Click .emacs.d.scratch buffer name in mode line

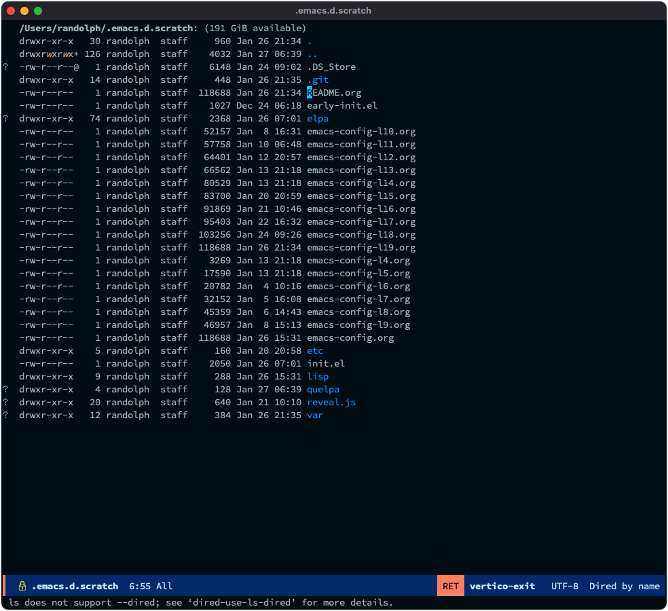coord(75,586)
